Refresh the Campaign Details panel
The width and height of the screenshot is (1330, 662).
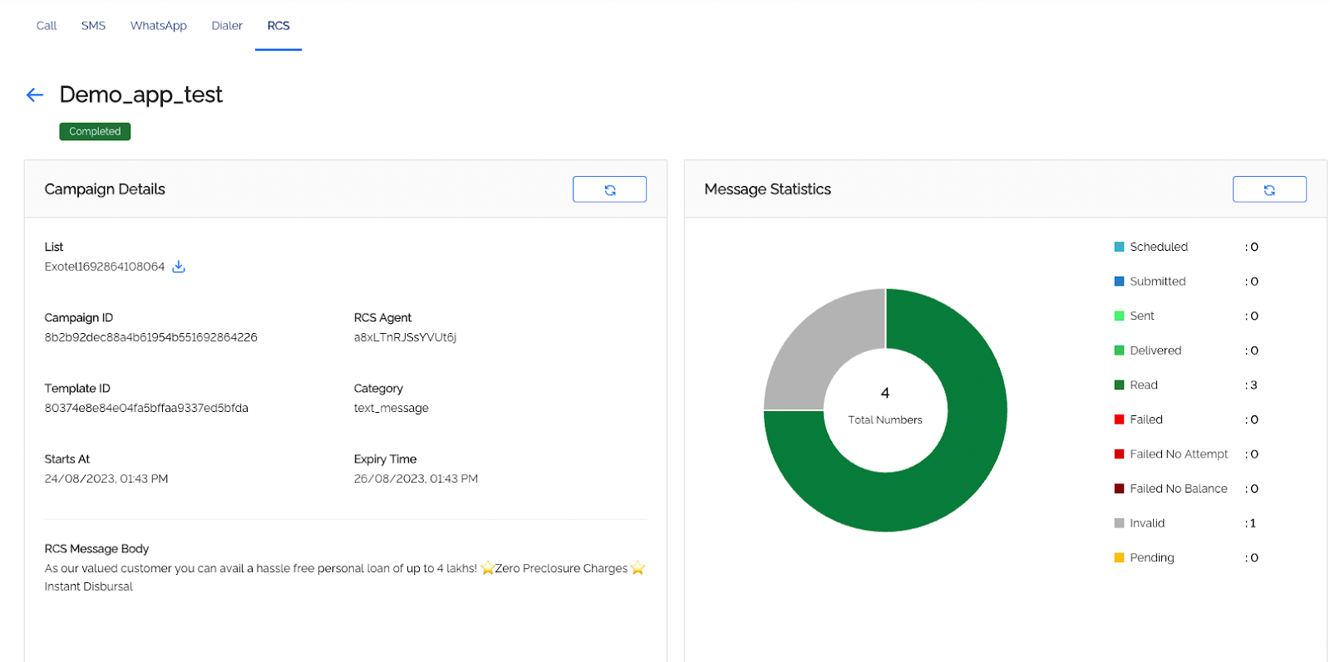pos(609,189)
